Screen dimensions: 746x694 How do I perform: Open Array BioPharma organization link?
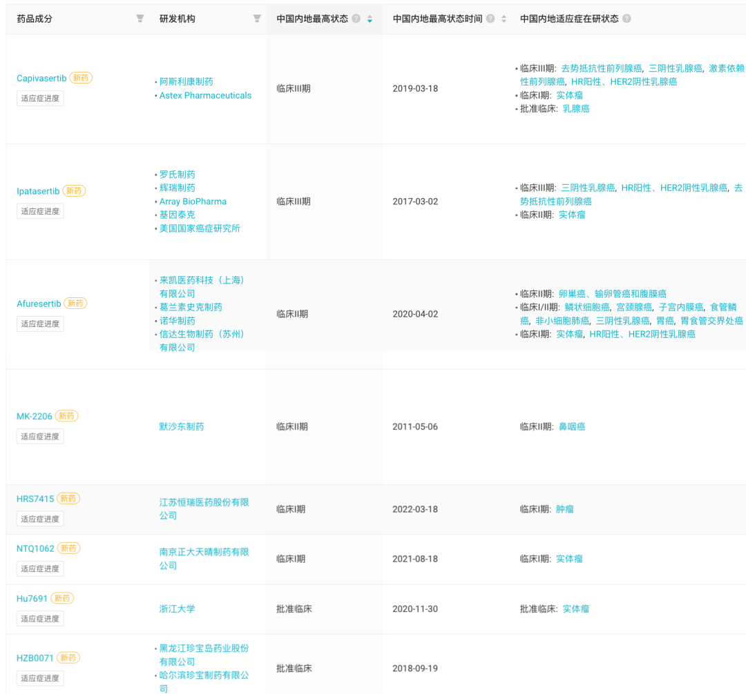coord(193,202)
